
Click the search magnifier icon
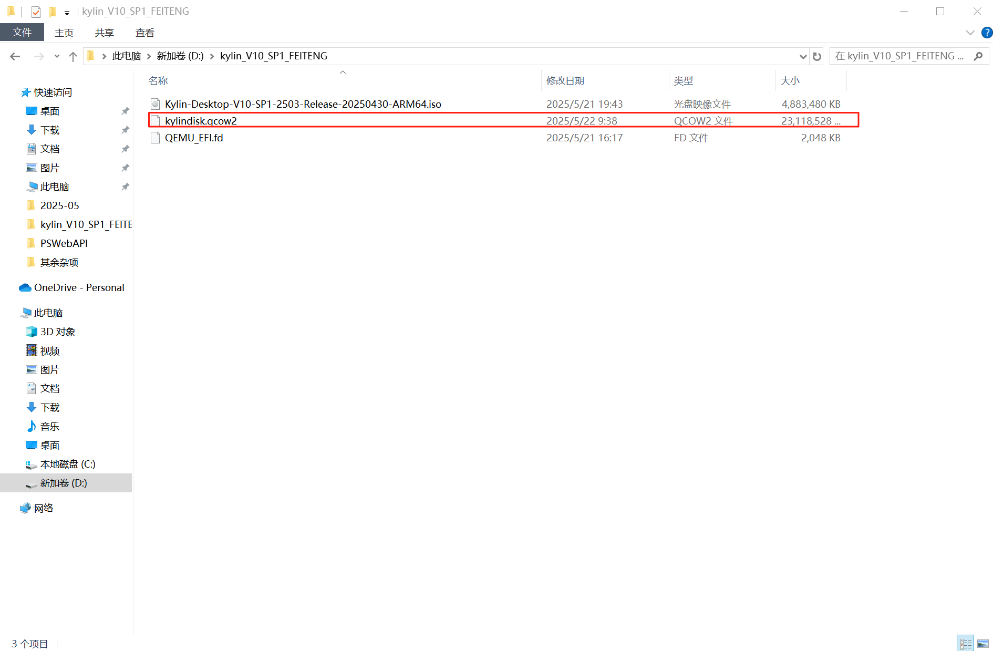click(978, 56)
